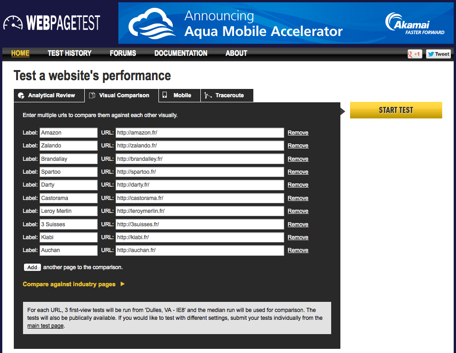Click the Brandallay label field
456x353 pixels.
pos(69,159)
